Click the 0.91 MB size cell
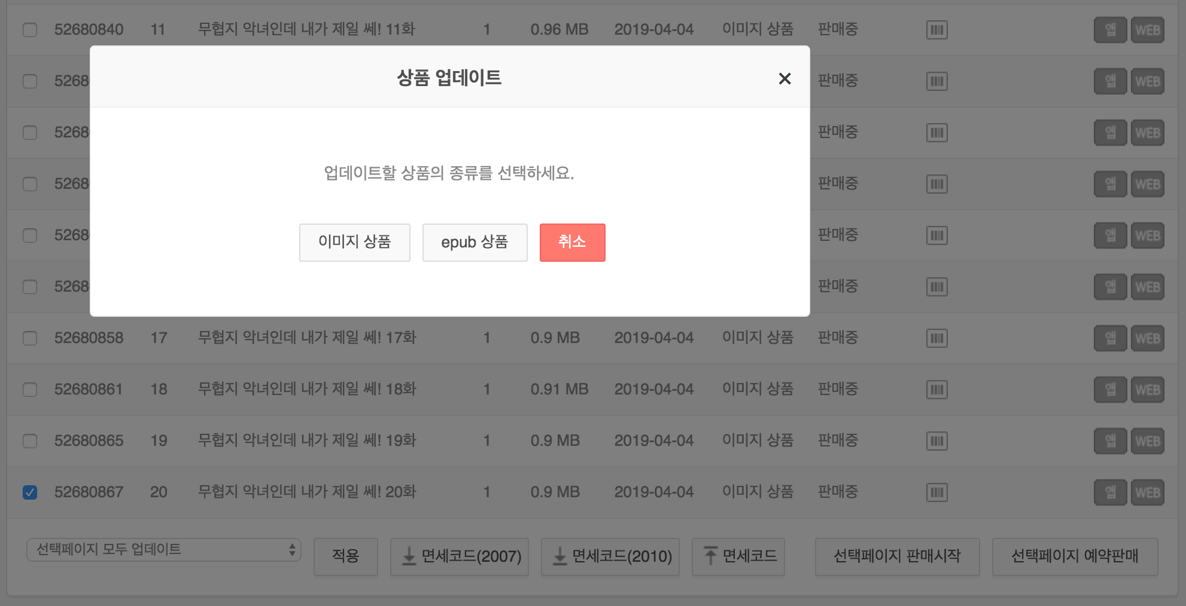1186x606 pixels. click(559, 389)
